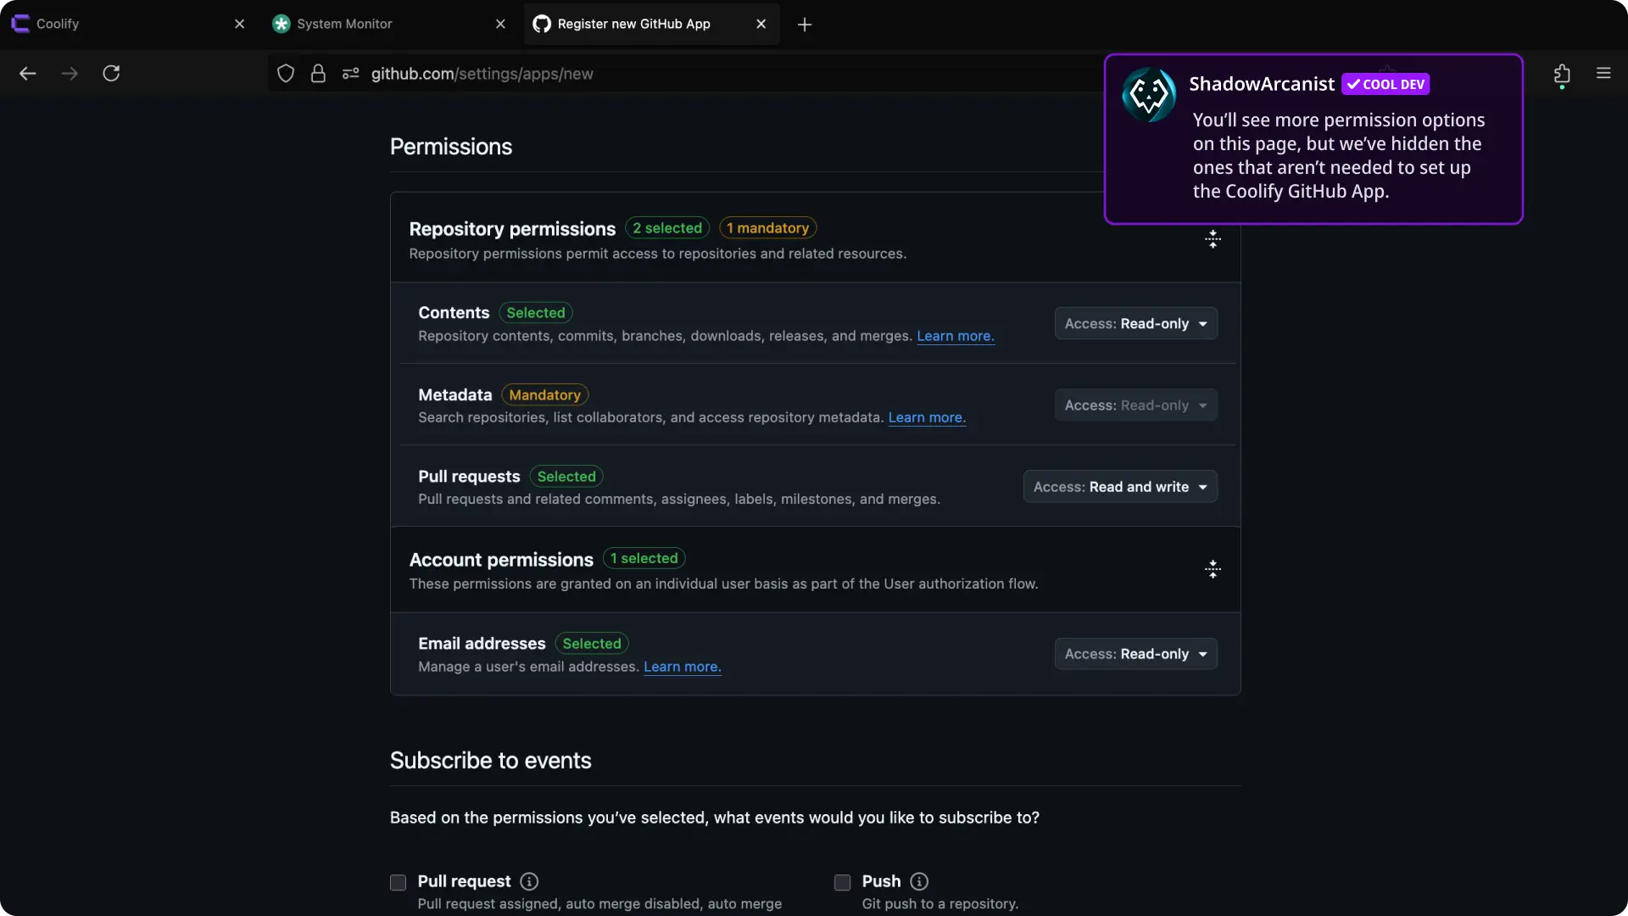Collapse the Repository permissions section
The height and width of the screenshot is (916, 1628).
(x=1213, y=239)
